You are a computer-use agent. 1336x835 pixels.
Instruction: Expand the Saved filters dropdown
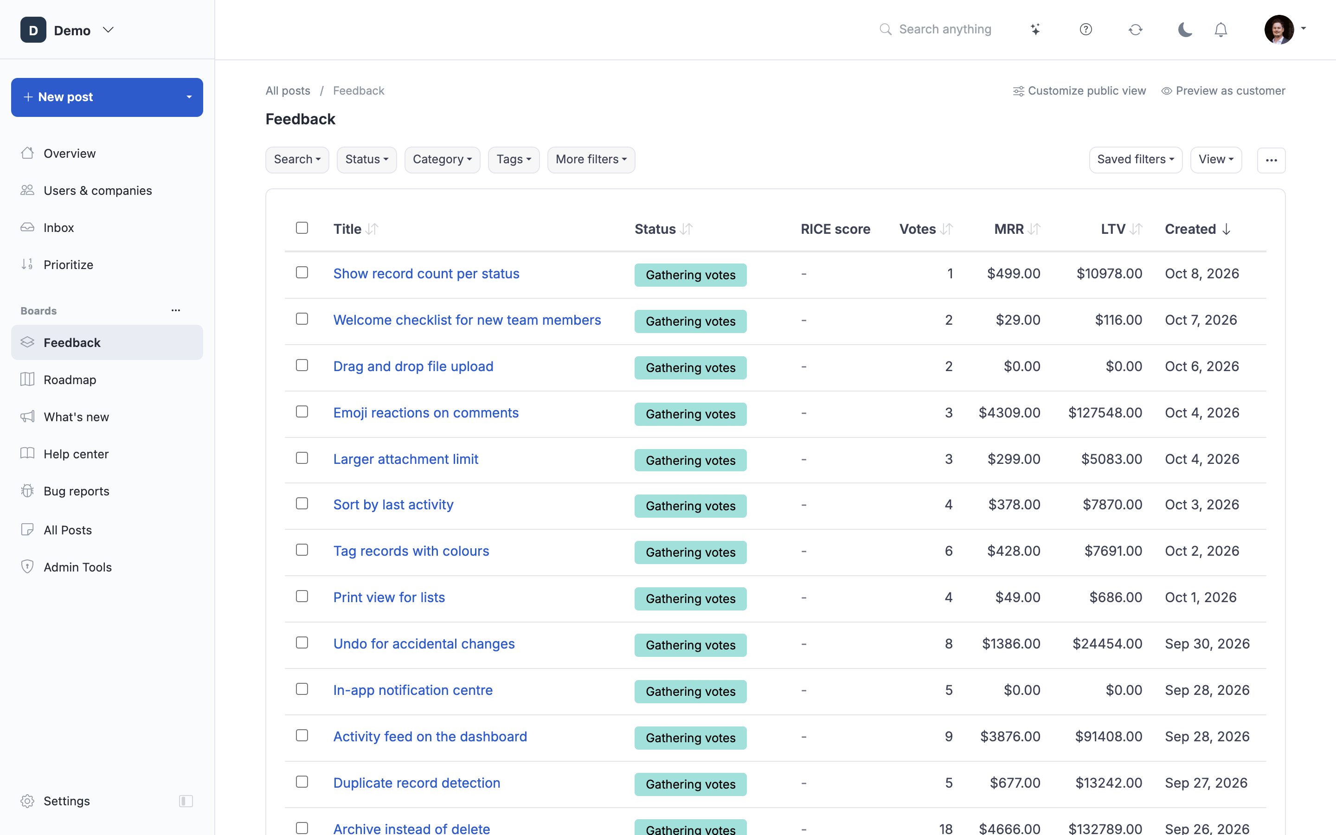click(x=1136, y=160)
